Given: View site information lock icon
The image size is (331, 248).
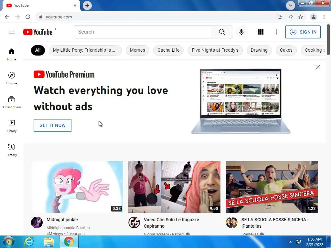Looking at the screenshot, I should coord(41,17).
